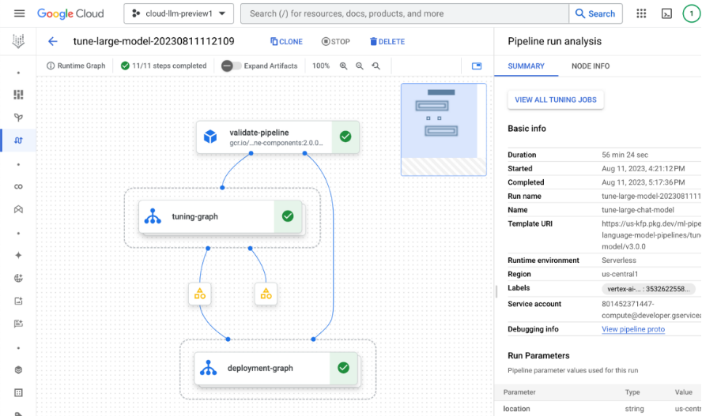Screen dimensions: 702x416
Task: Open the cloud-llm-preview1 project selector
Action: [179, 13]
